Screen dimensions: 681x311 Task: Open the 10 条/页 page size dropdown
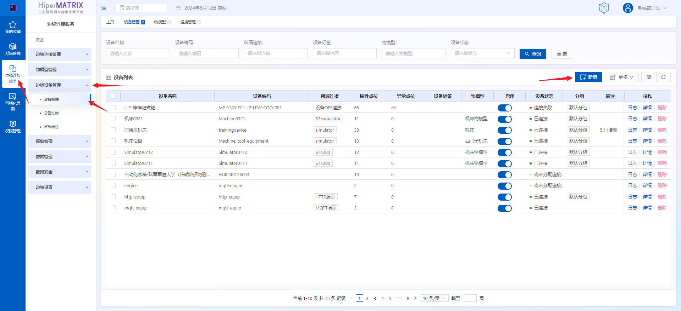pos(434,298)
